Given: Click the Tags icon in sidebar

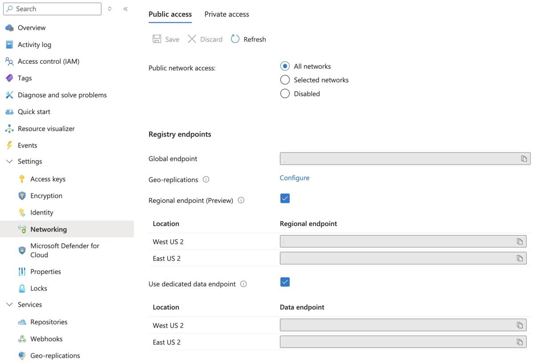Looking at the screenshot, I should (9, 78).
